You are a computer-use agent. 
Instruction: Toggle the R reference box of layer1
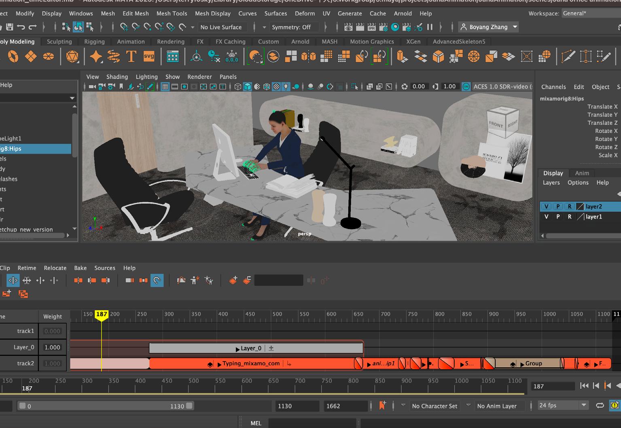click(570, 217)
